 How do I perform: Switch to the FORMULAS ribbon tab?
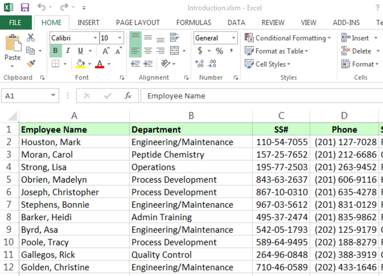193,23
